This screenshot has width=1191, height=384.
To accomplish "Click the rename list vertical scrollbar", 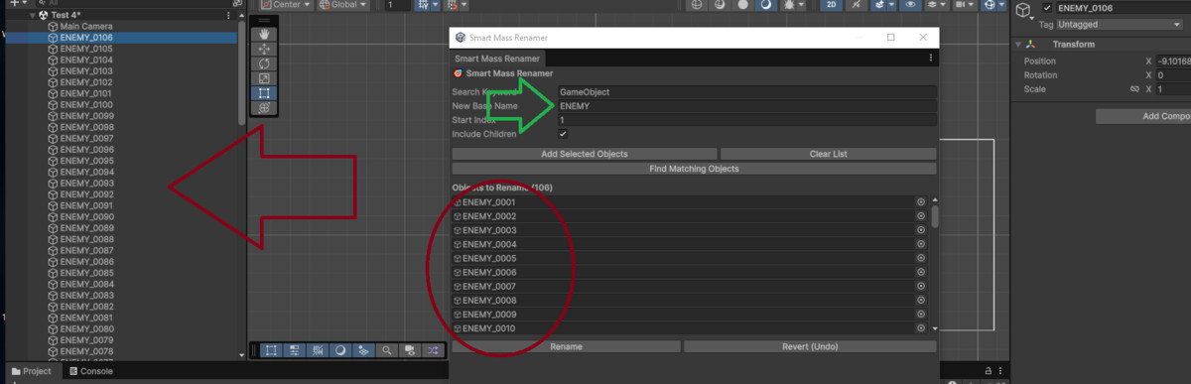I will (x=934, y=216).
